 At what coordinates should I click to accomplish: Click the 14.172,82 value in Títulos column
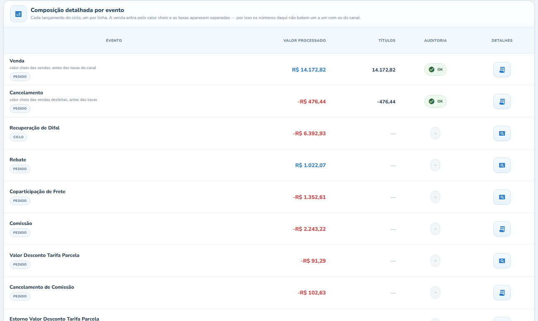pyautogui.click(x=384, y=70)
